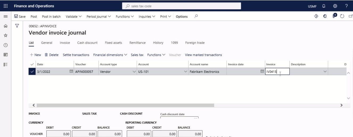Switch to the Remittance tab
Viewport: 353px width, 137px height.
click(137, 43)
